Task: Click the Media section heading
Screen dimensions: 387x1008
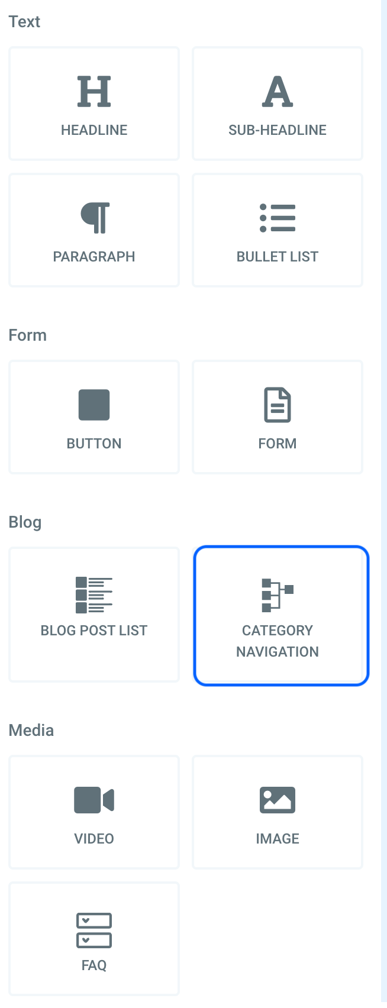Action: (31, 731)
